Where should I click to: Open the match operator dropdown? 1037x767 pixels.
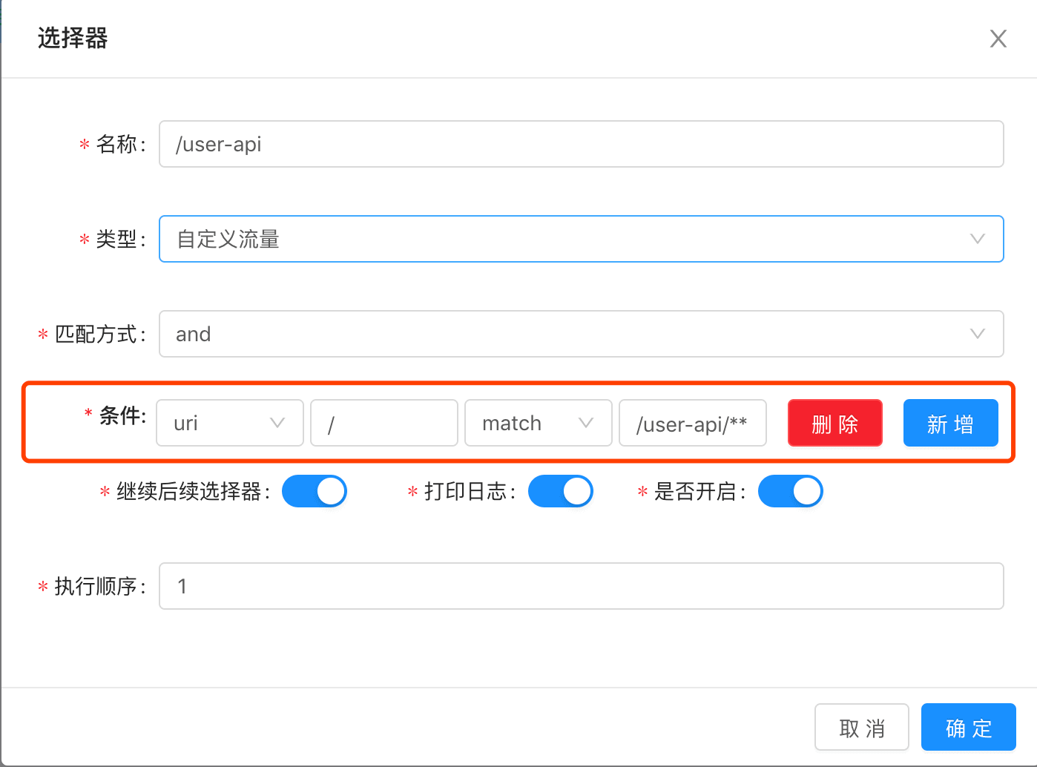(x=530, y=423)
